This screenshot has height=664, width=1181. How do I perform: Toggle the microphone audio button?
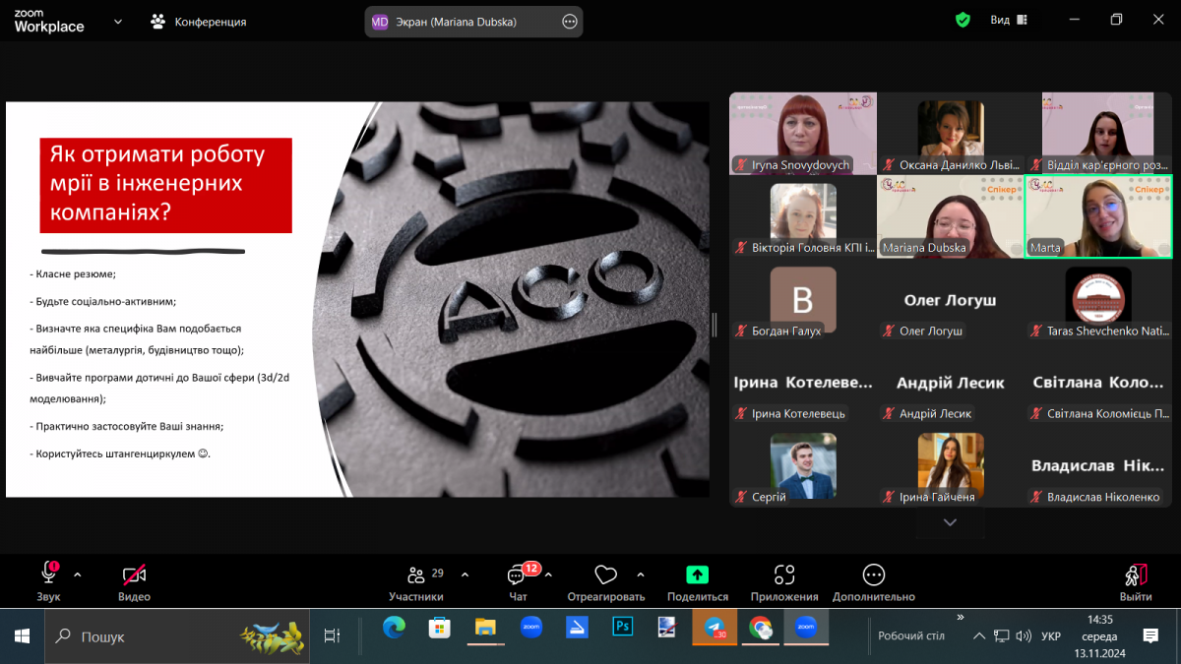48,574
